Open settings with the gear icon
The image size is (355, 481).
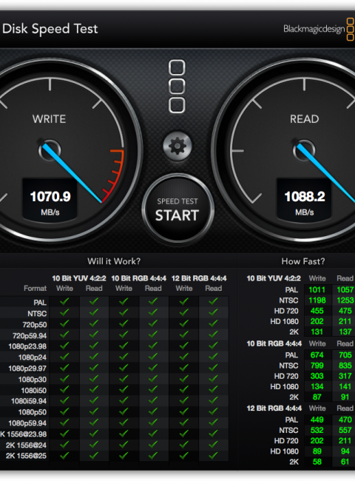[x=177, y=147]
